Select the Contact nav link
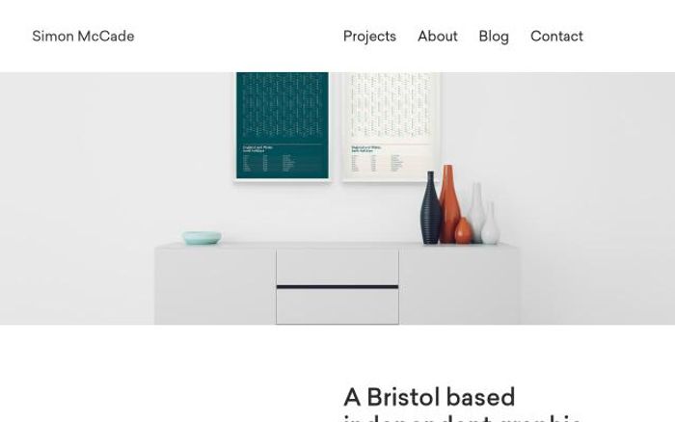The height and width of the screenshot is (422, 675). (x=556, y=37)
